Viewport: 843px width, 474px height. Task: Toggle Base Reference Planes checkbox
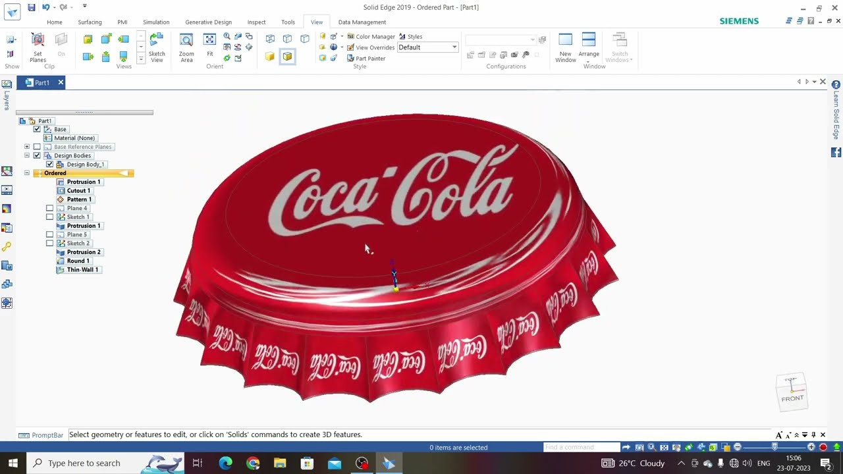point(37,147)
